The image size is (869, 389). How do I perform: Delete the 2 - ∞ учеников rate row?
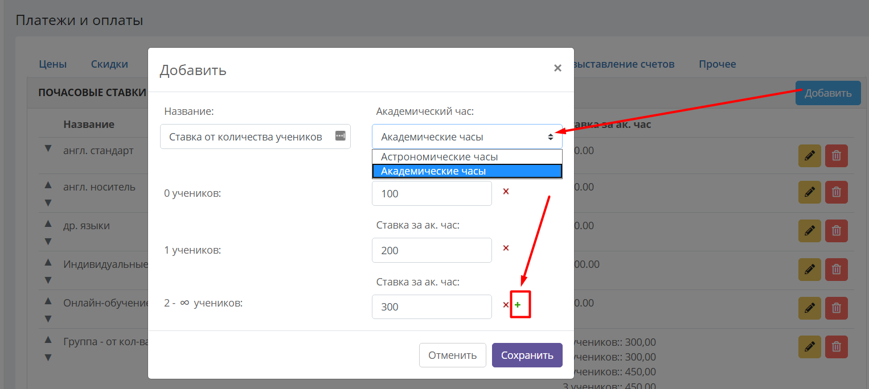click(x=506, y=305)
